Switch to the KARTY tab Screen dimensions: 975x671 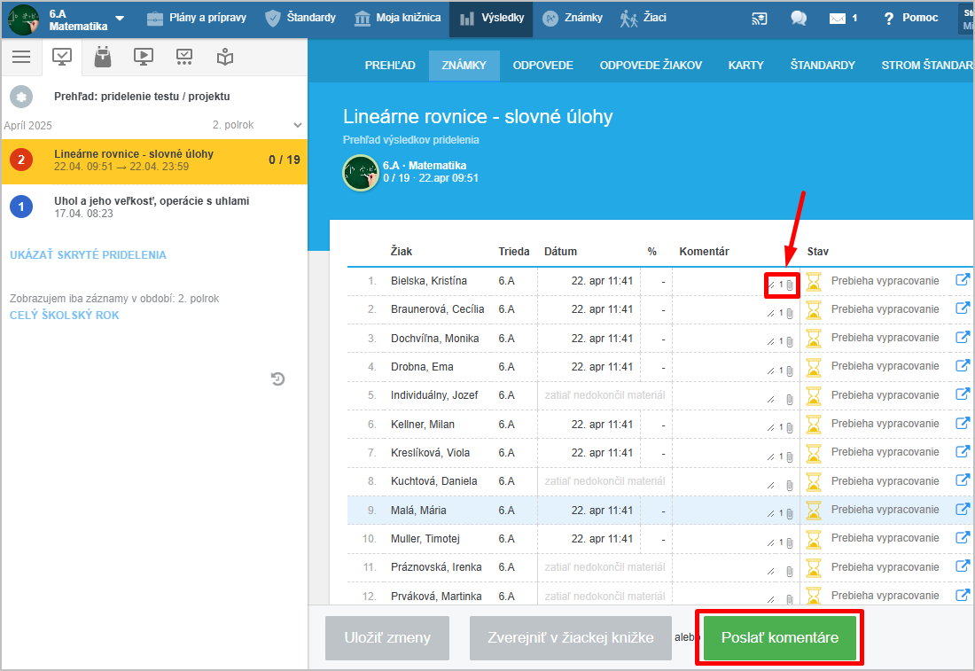coord(745,66)
